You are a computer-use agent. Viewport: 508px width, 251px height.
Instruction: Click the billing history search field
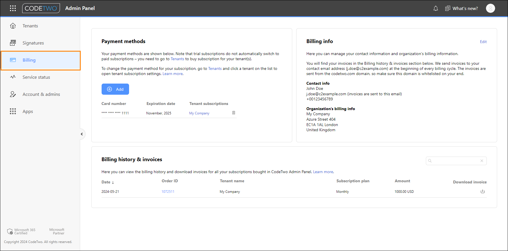(456, 161)
